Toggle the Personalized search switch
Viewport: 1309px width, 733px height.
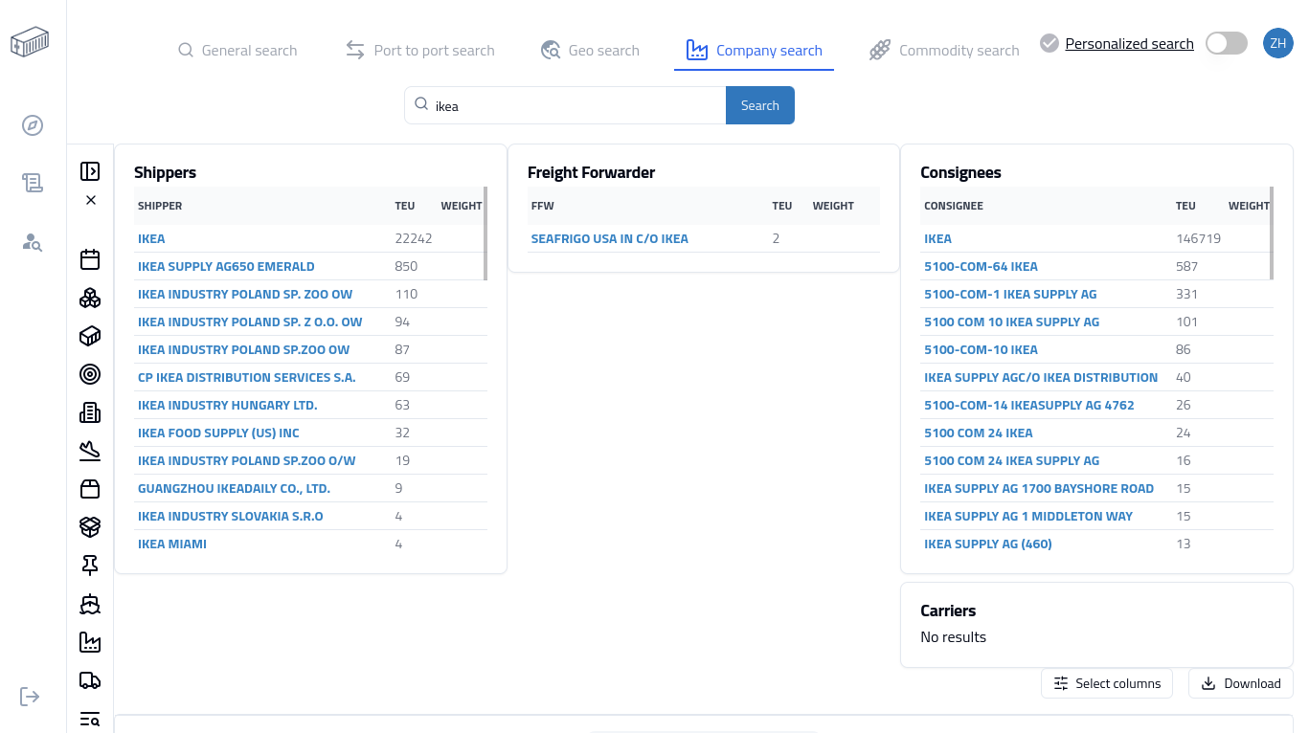(1227, 43)
